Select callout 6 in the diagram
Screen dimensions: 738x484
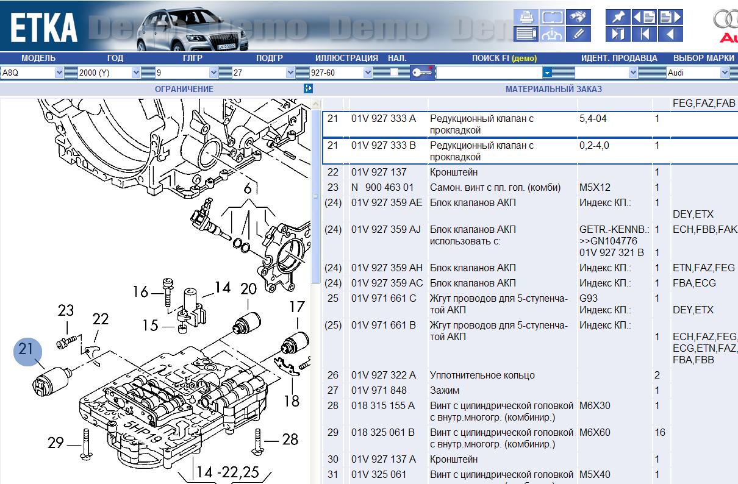click(248, 189)
